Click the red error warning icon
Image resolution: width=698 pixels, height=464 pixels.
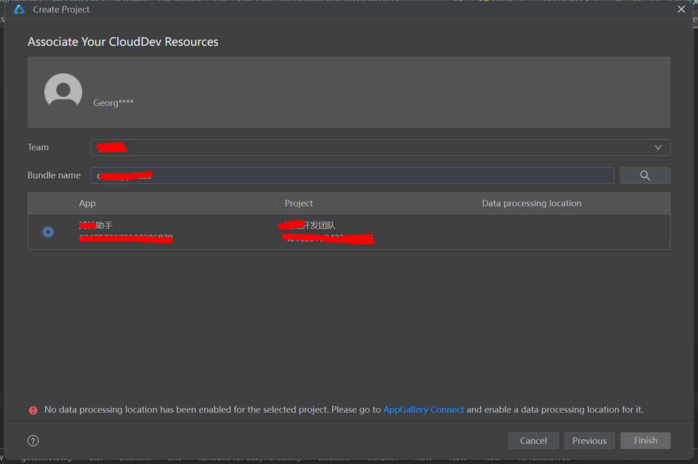pos(33,410)
